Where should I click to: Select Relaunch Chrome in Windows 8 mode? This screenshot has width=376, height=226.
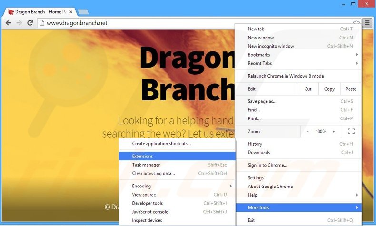coord(298,76)
